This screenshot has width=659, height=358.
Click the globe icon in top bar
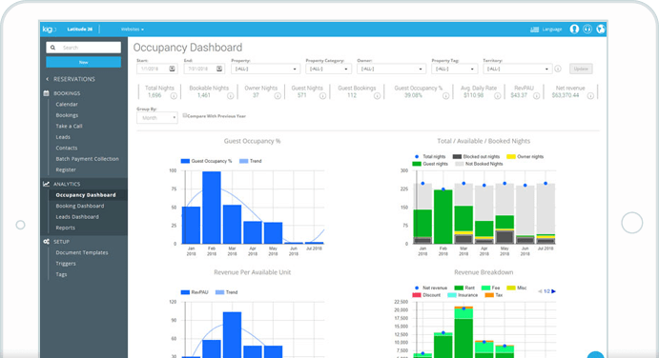click(601, 29)
